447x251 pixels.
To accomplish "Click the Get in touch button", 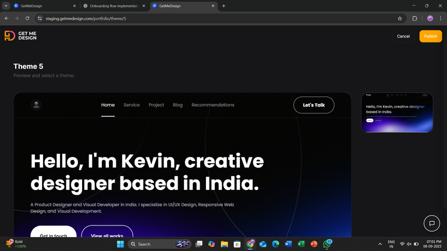I will [x=54, y=232].
